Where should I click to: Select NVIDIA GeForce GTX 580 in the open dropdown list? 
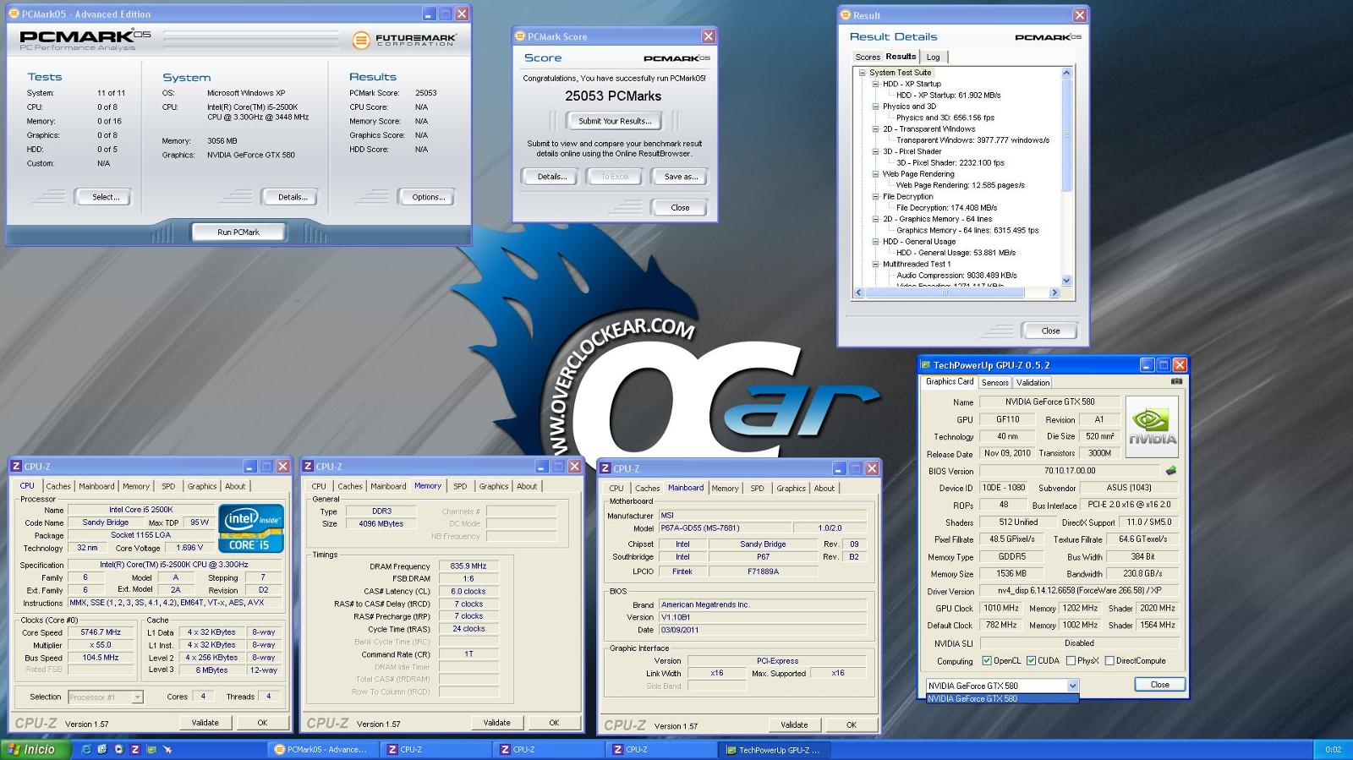1002,699
